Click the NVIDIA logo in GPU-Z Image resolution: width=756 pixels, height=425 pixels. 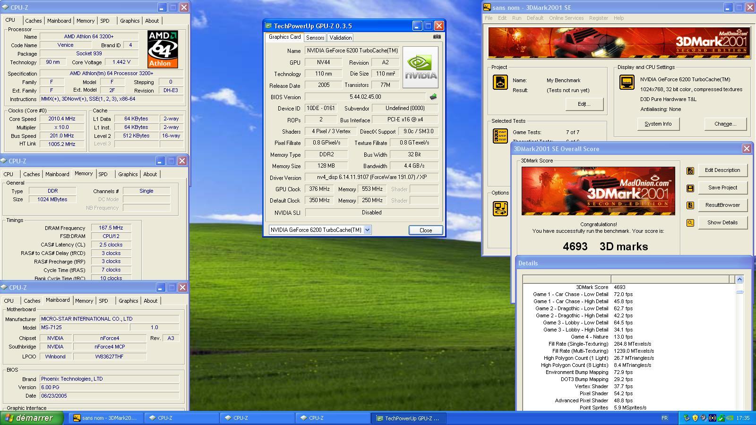[x=421, y=67]
